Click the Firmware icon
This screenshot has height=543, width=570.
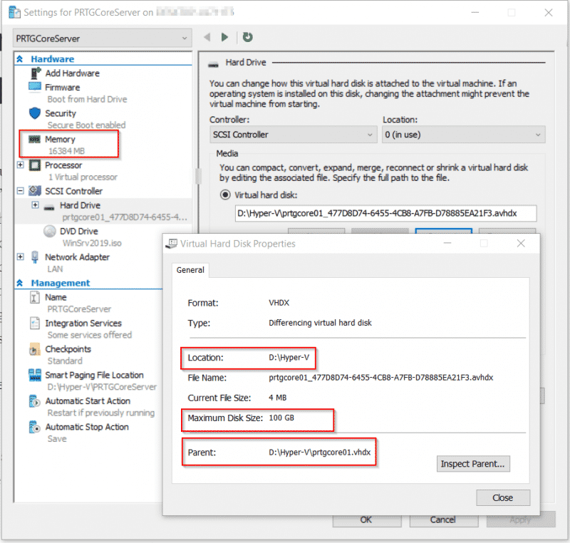(34, 87)
